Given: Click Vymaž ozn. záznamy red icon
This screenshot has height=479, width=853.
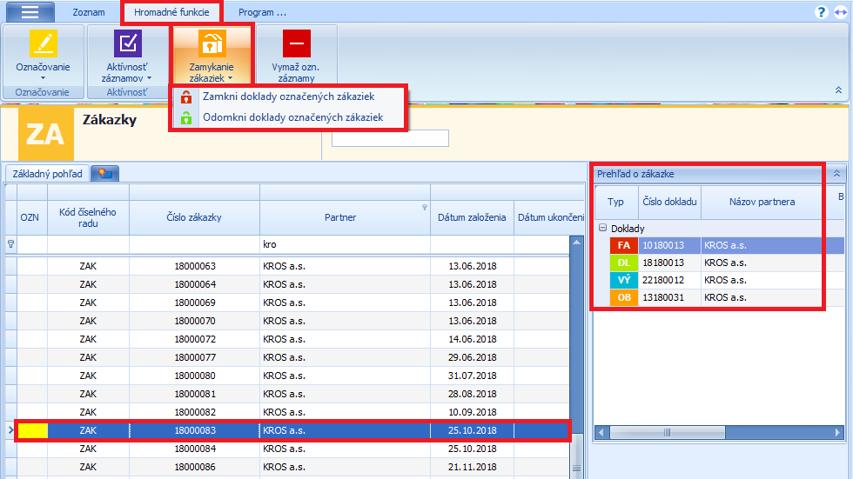Looking at the screenshot, I should 296,43.
